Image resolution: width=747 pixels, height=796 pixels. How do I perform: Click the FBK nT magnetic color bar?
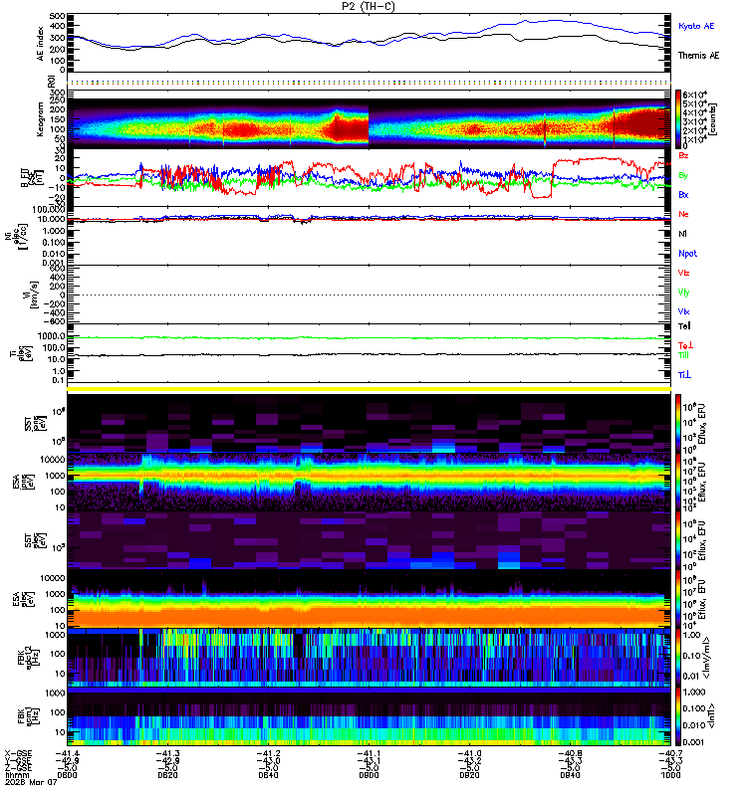point(678,716)
